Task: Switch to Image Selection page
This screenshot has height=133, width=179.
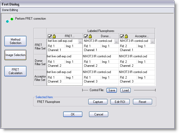Action: (15, 55)
